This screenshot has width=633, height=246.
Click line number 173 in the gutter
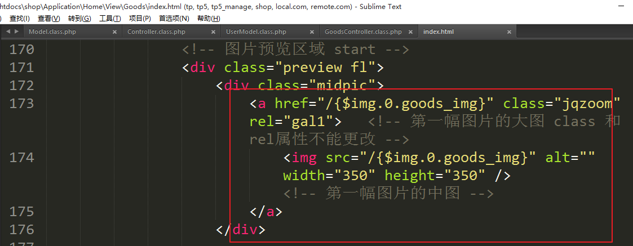(22, 104)
